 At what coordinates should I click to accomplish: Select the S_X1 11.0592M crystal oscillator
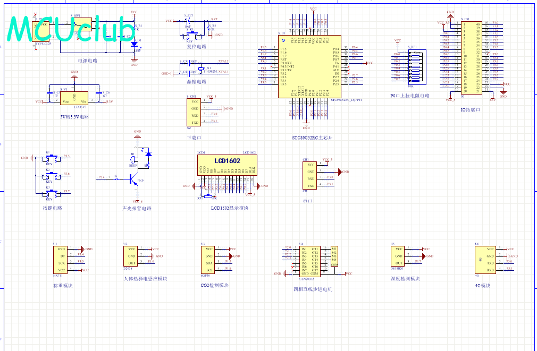[200, 69]
